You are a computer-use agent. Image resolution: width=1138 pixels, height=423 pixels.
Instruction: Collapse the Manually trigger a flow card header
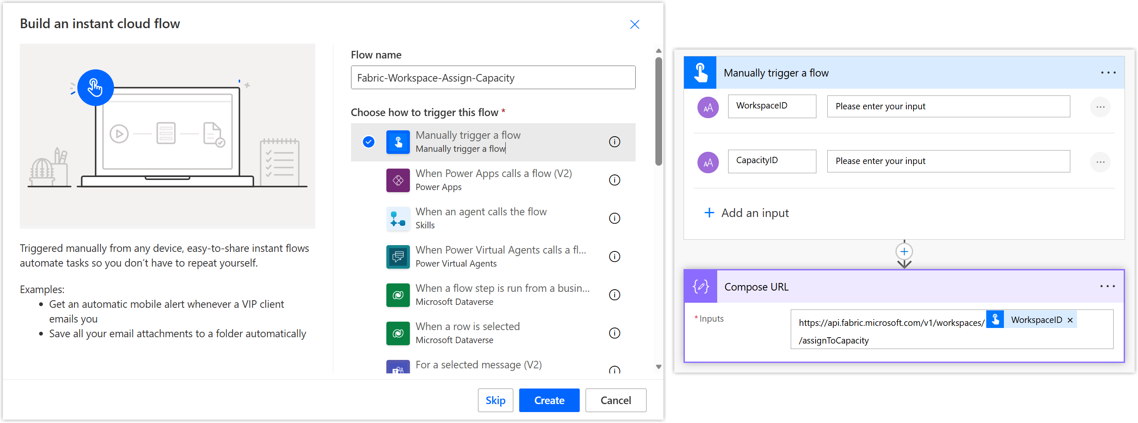pos(904,72)
